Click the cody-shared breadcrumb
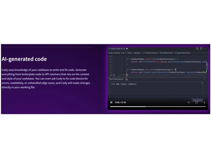 coord(114,53)
